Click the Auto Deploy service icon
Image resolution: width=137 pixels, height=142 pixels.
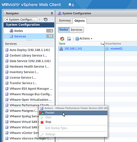coord(7,50)
